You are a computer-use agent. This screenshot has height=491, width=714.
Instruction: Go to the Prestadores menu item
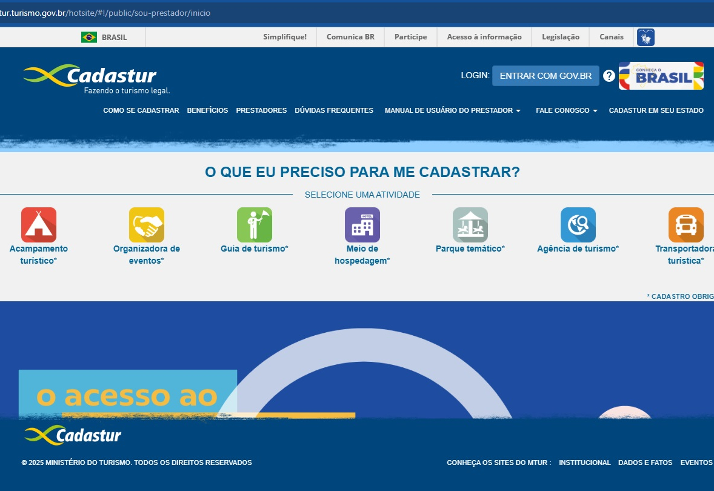point(261,110)
